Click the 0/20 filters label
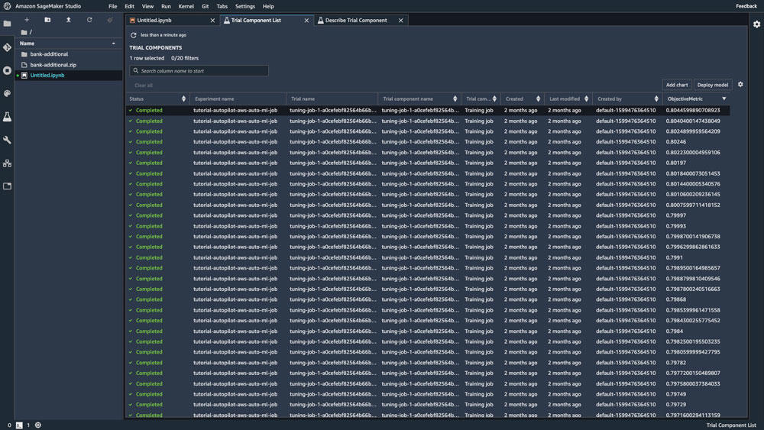 coord(185,58)
